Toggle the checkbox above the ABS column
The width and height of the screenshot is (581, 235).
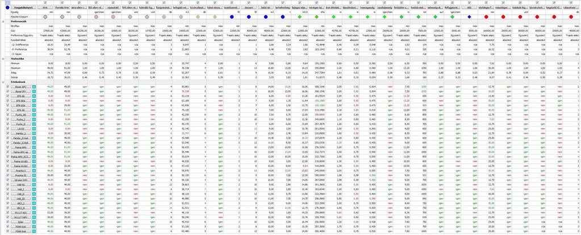tap(470, 2)
